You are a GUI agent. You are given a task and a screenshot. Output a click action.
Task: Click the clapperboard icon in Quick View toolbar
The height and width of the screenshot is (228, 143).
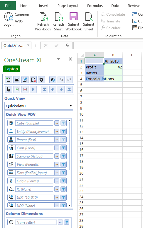(17, 80)
